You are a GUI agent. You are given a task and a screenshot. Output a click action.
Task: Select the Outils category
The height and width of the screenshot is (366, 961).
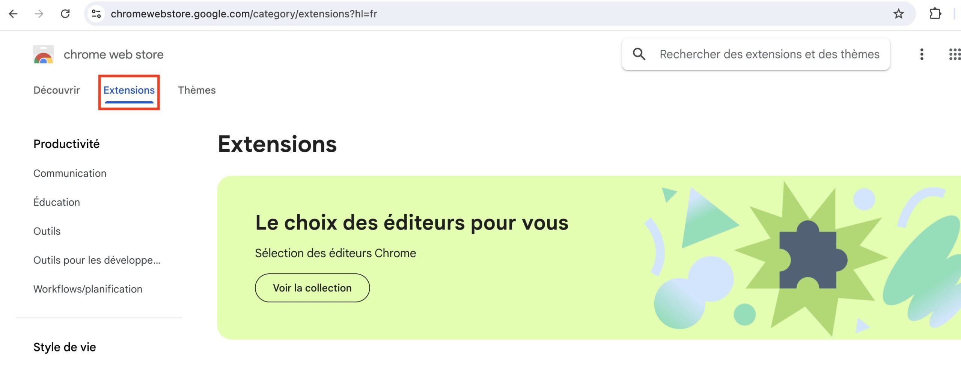point(47,231)
